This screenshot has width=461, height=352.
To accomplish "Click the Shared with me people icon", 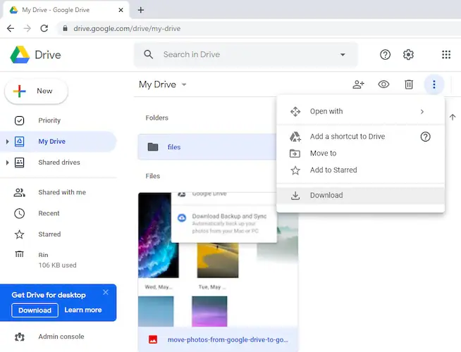I will tap(20, 192).
